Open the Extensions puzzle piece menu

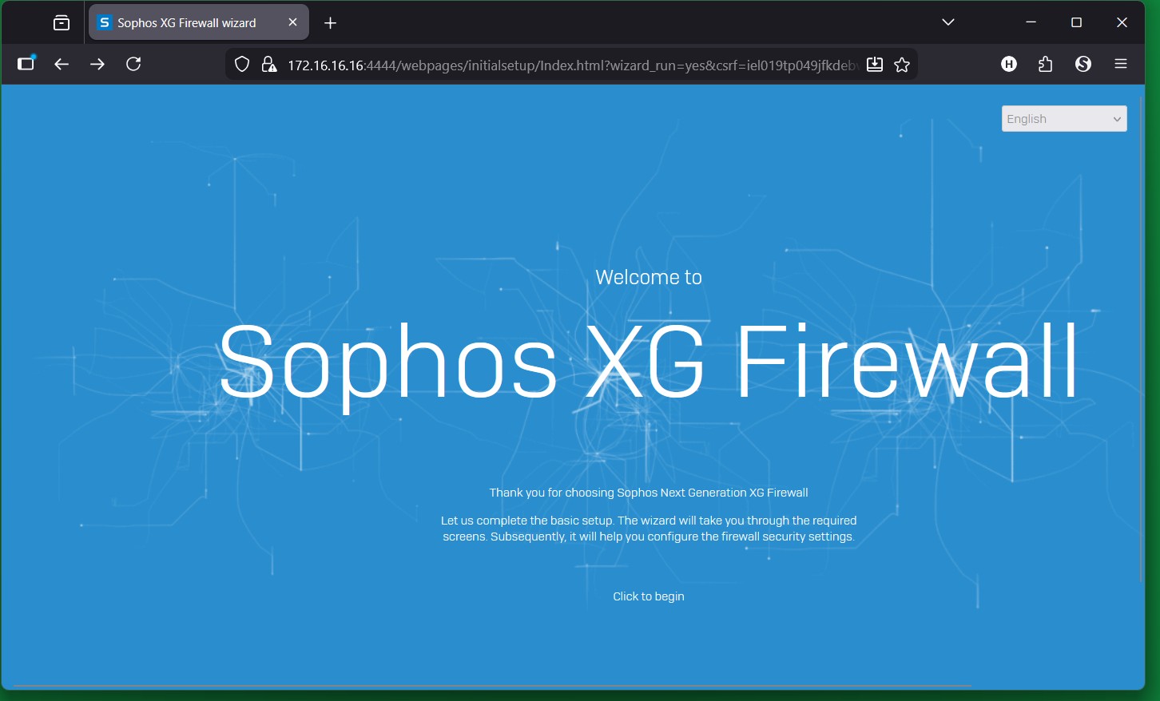[x=1046, y=64]
